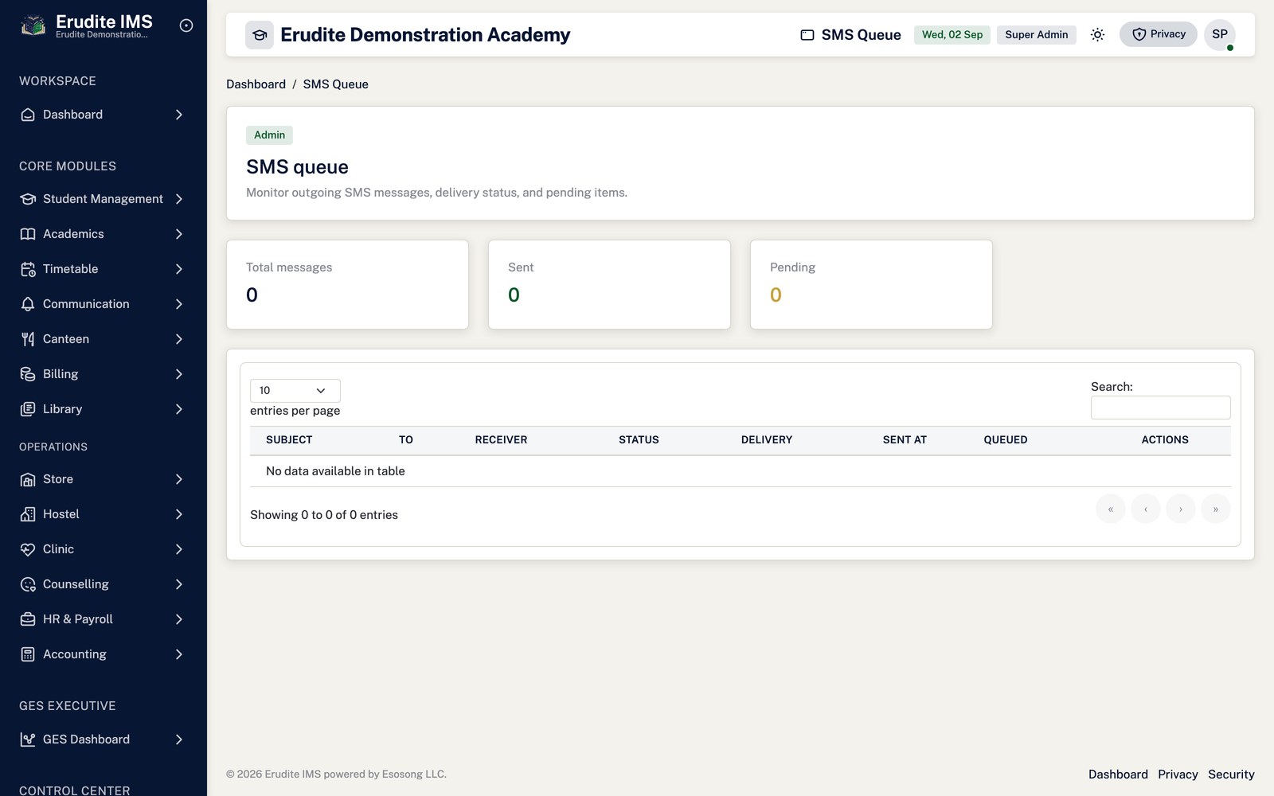The image size is (1274, 796).
Task: Click the Privacy button in header
Action: (x=1159, y=34)
